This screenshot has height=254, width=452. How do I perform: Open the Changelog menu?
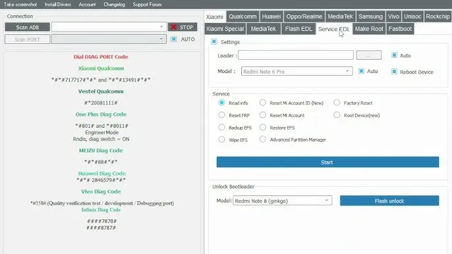(114, 5)
